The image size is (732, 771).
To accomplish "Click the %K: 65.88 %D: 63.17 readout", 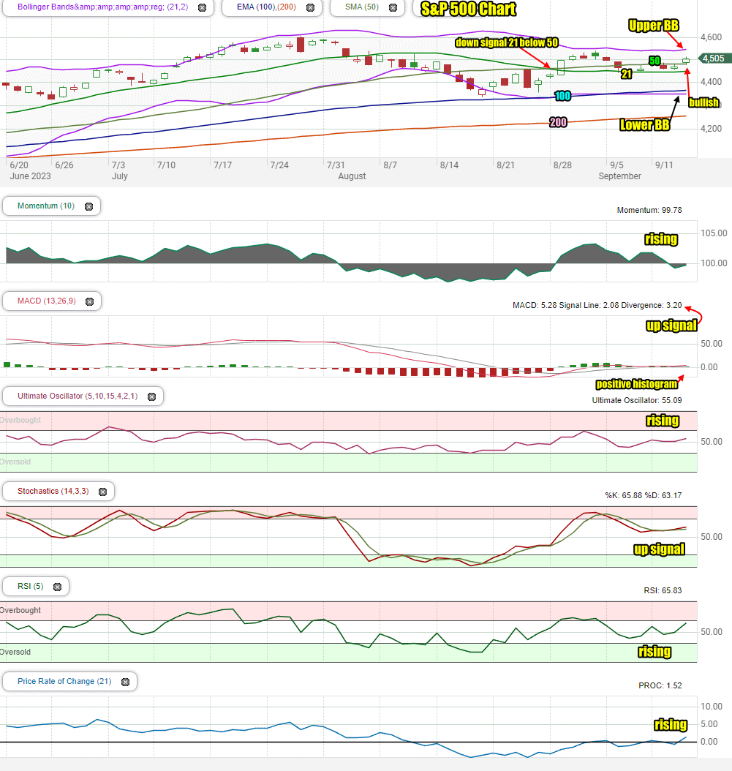I will point(644,495).
